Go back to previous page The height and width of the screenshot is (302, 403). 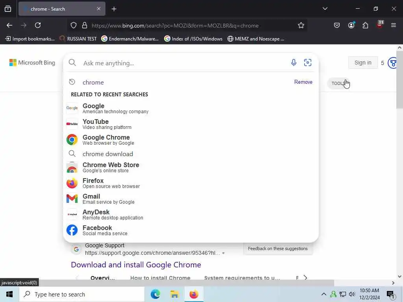9,26
